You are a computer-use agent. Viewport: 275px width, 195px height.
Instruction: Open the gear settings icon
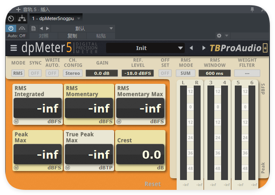219,36
